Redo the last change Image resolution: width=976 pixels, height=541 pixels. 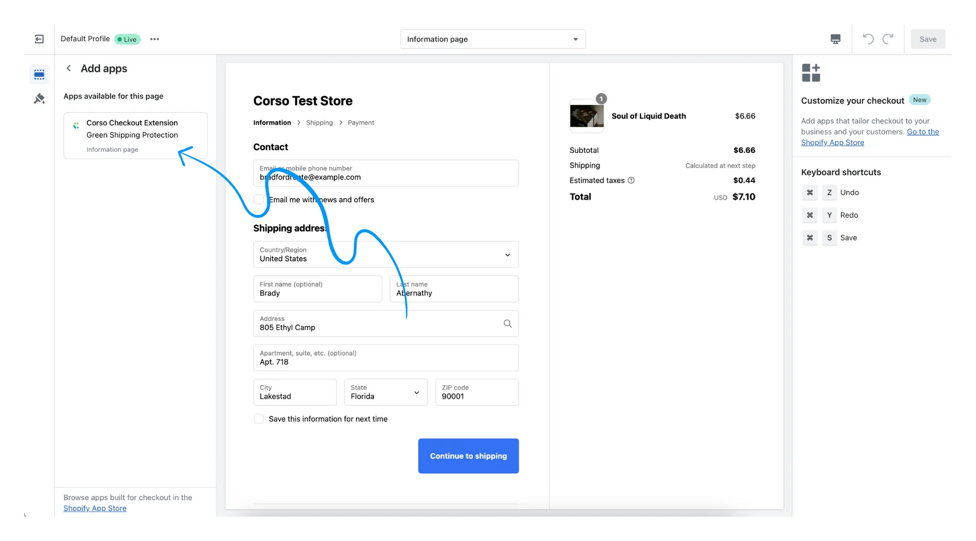889,39
